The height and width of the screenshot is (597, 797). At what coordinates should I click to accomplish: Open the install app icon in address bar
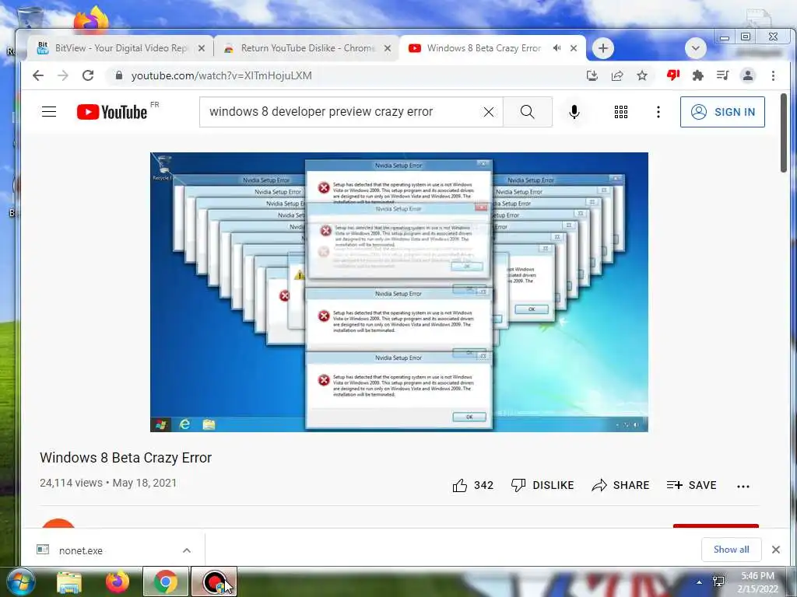[592, 75]
